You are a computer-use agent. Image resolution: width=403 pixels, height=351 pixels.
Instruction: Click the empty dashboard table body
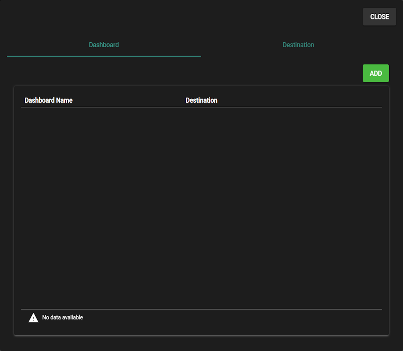(201, 208)
